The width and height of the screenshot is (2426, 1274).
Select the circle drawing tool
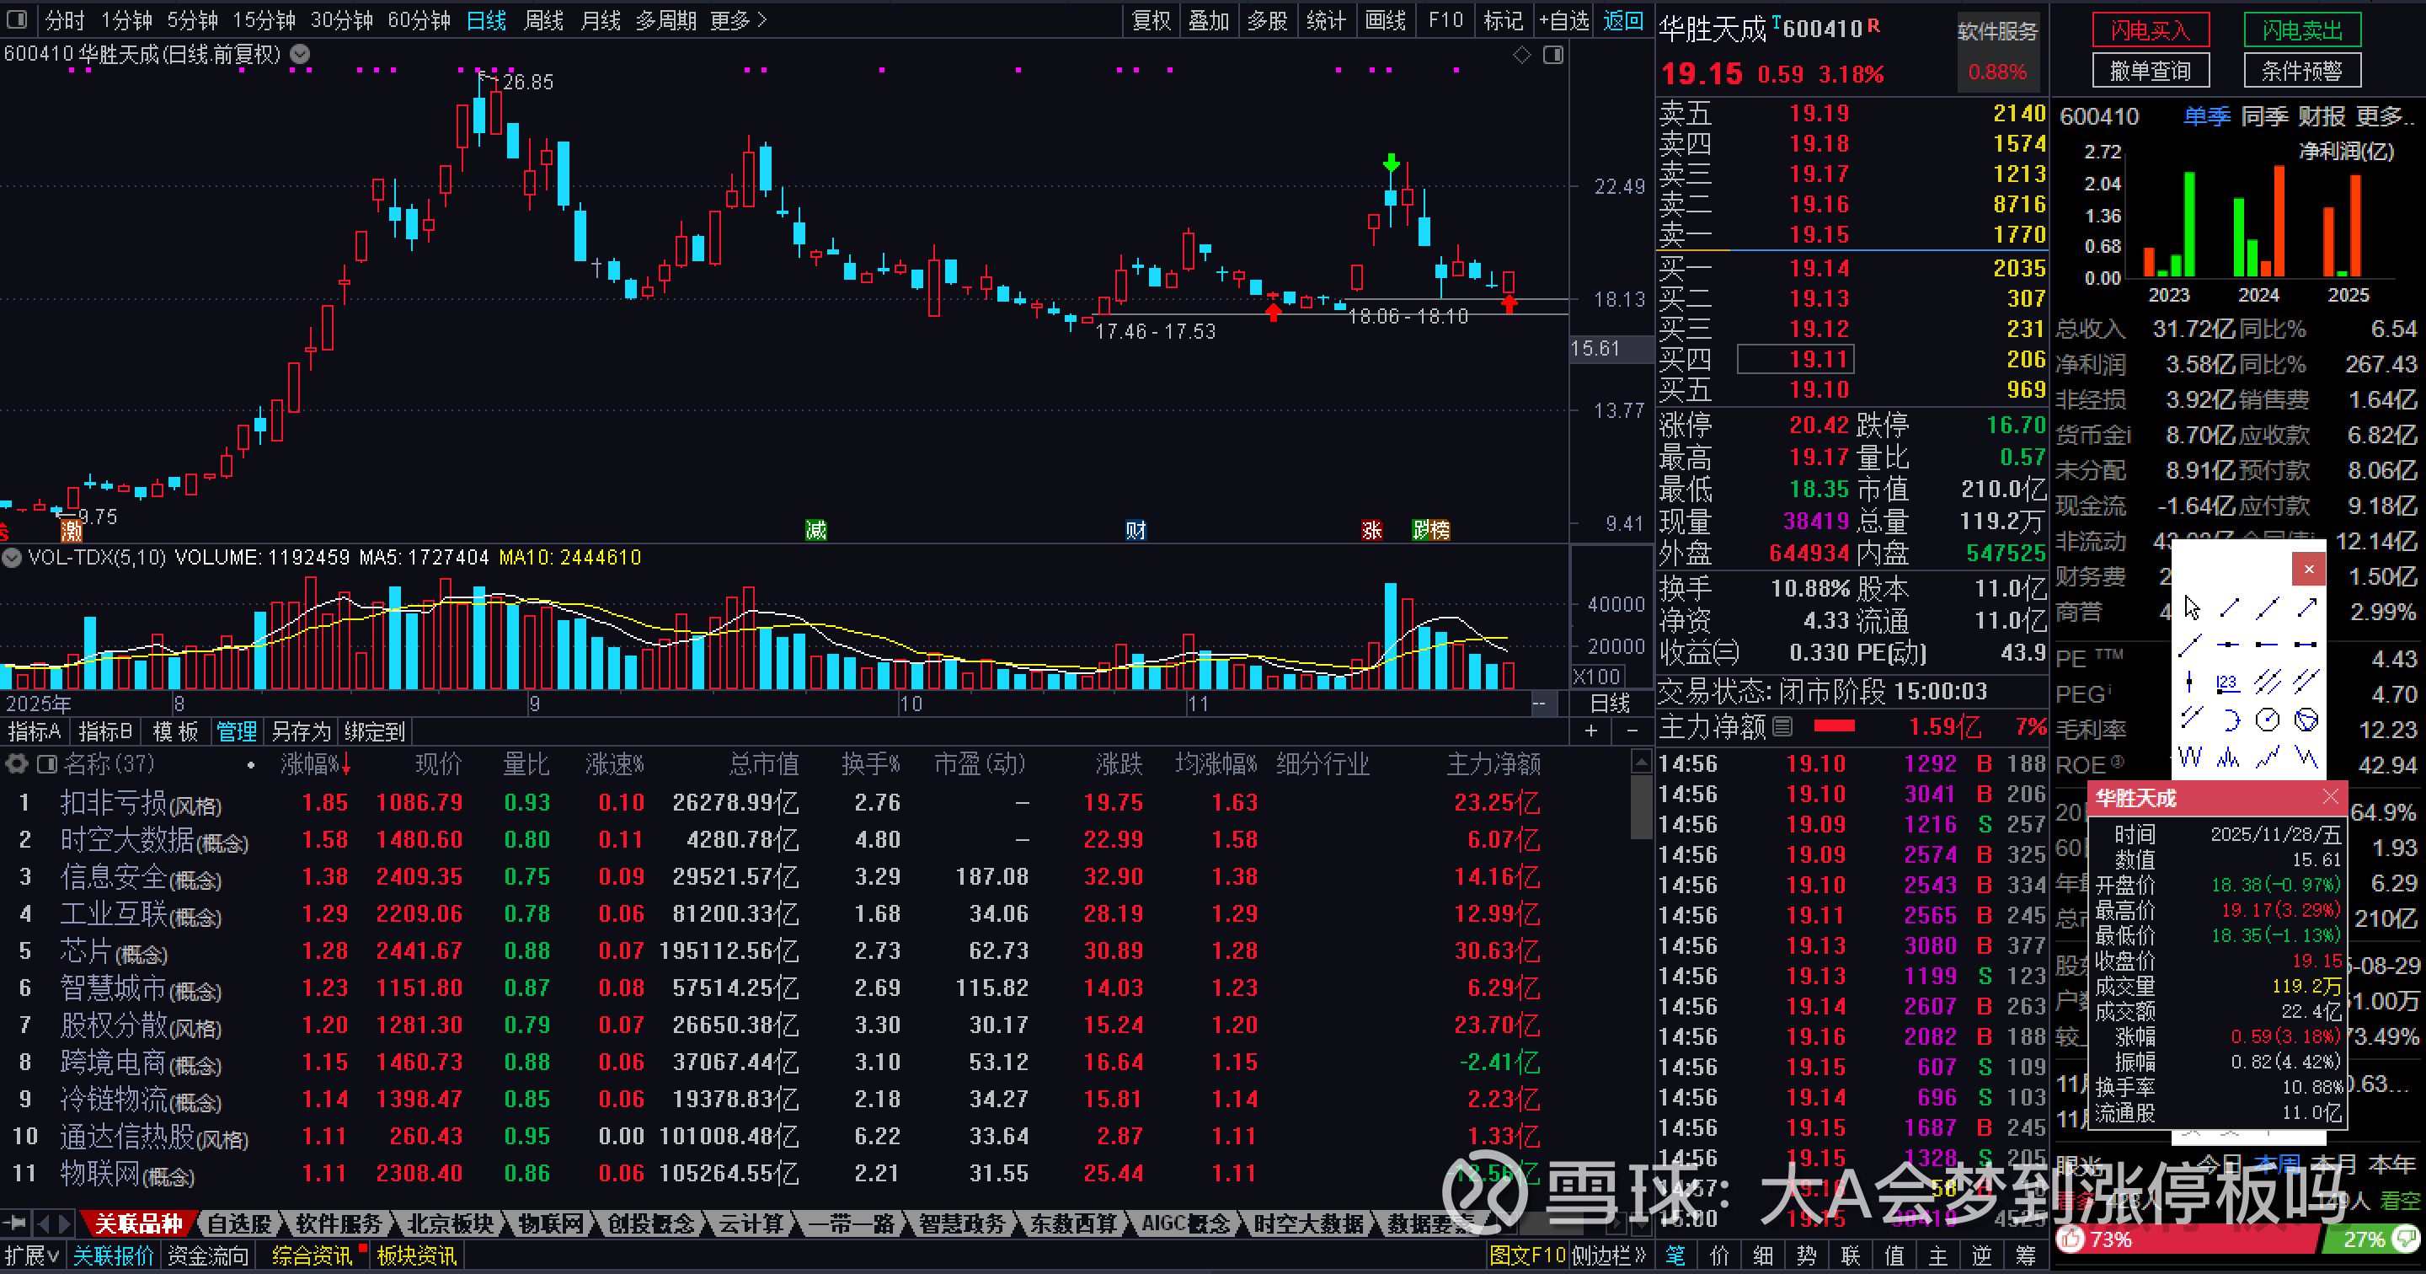coord(2267,720)
